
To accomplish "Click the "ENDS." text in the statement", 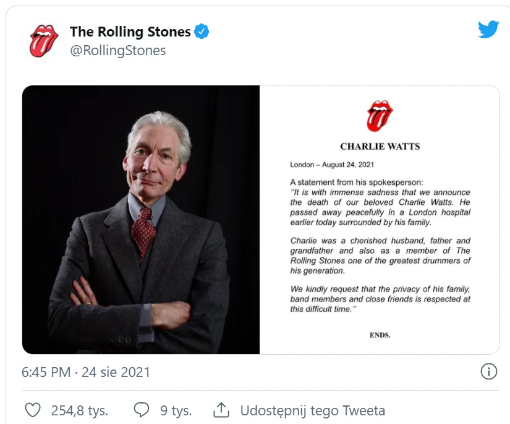I will pyautogui.click(x=380, y=335).
